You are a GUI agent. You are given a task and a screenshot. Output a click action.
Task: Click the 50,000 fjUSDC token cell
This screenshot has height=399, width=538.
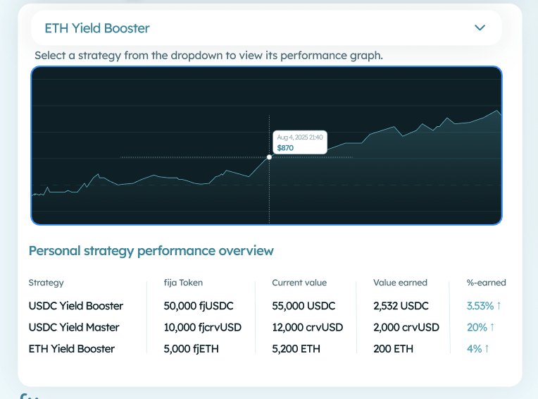pos(198,306)
